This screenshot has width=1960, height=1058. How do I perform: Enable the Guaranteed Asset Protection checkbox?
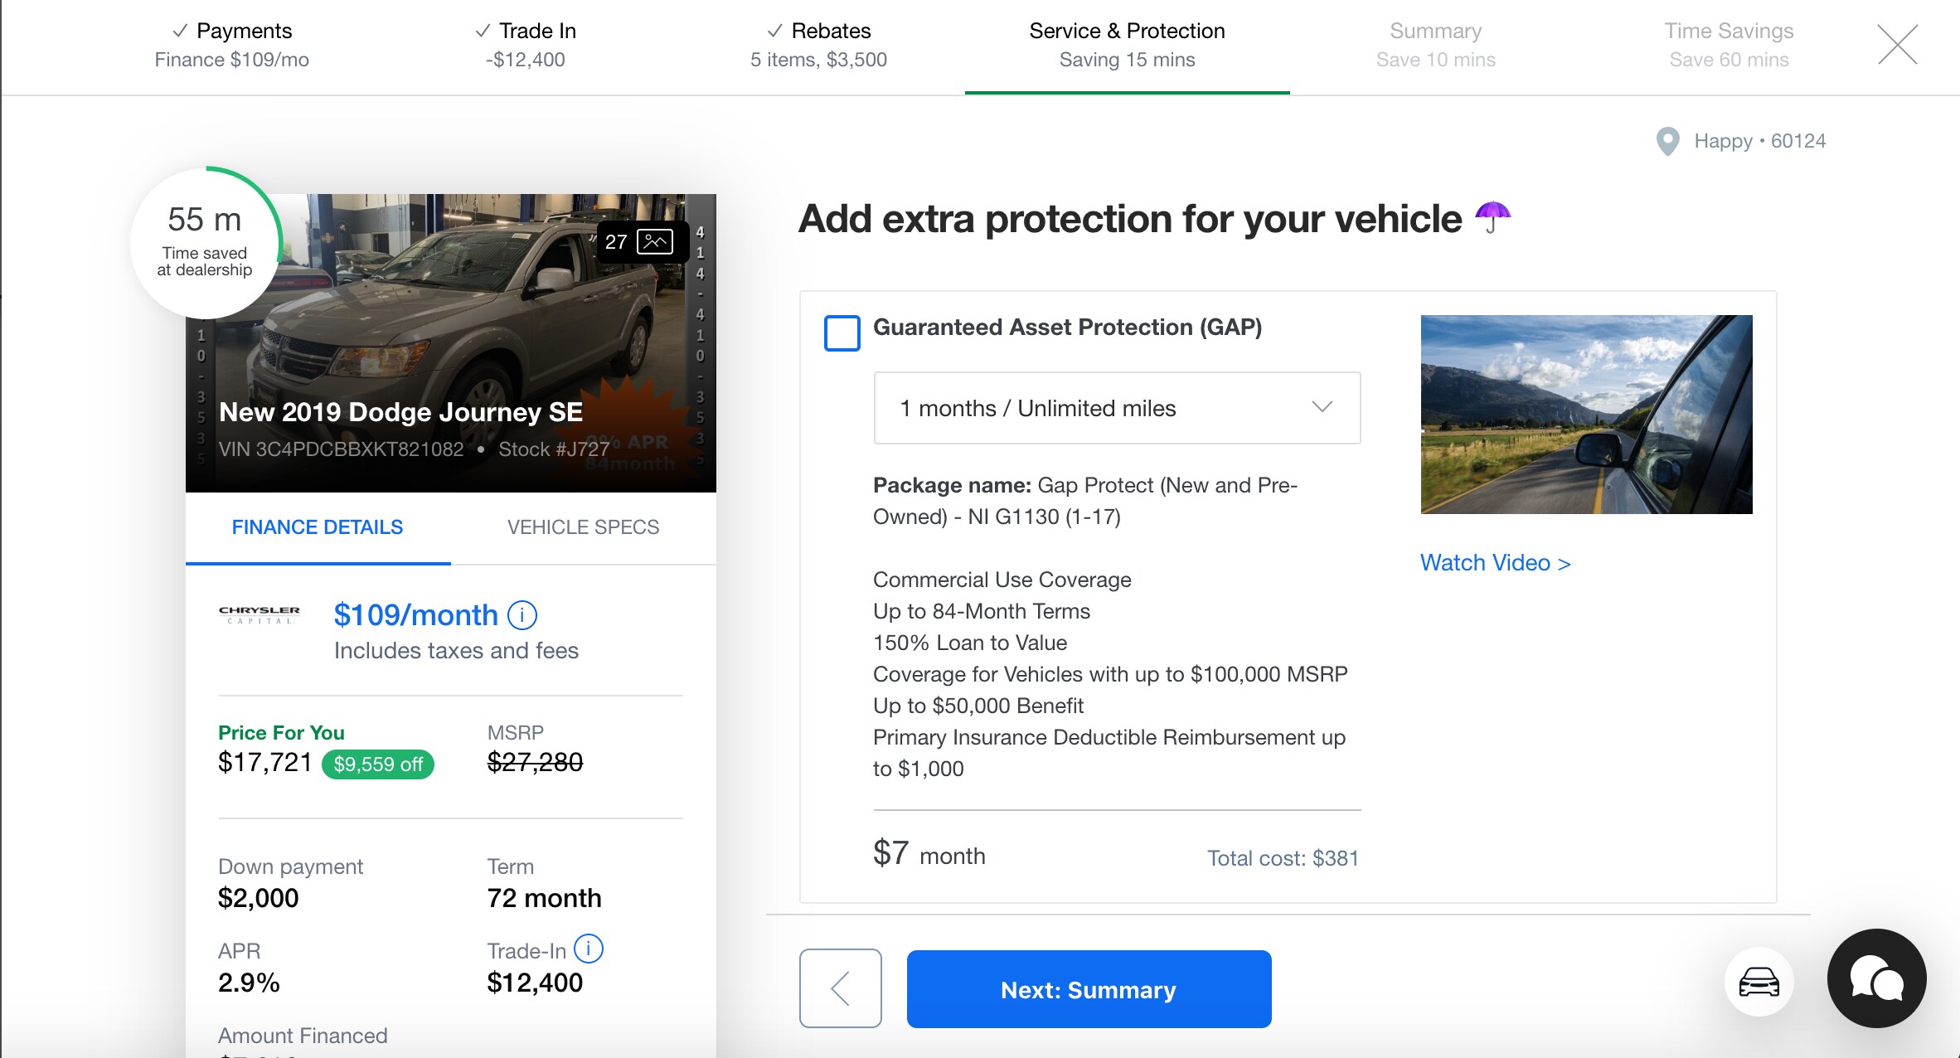point(841,334)
